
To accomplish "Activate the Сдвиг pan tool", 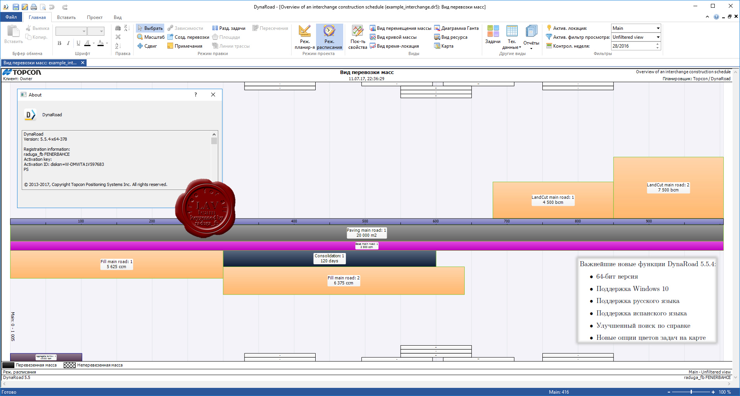I will pyautogui.click(x=147, y=46).
